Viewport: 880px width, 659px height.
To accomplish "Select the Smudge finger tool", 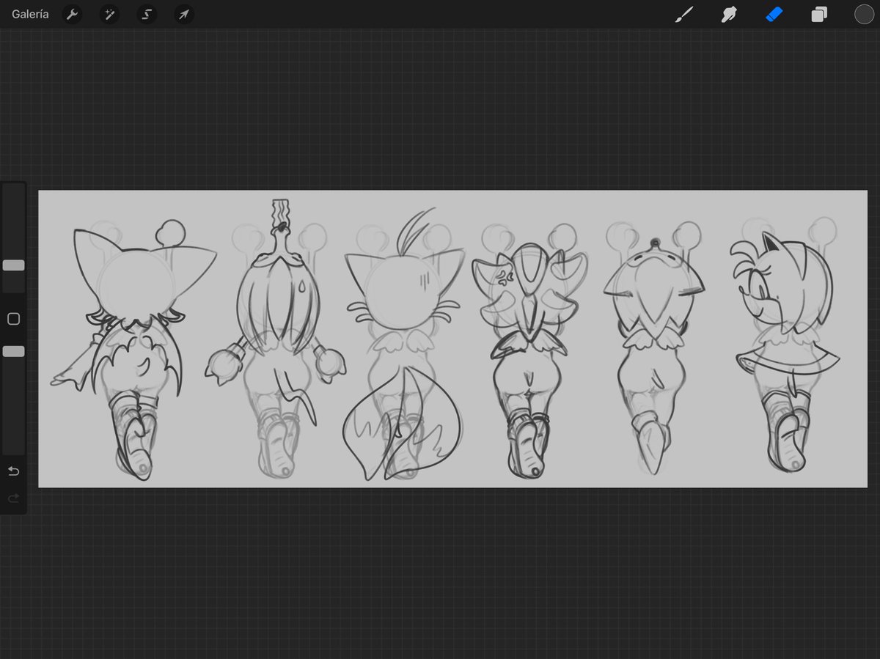I will tap(729, 14).
